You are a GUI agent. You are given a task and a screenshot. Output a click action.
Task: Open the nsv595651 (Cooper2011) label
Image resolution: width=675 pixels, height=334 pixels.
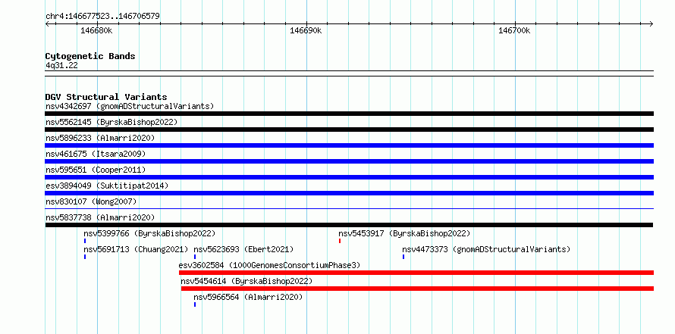point(96,170)
